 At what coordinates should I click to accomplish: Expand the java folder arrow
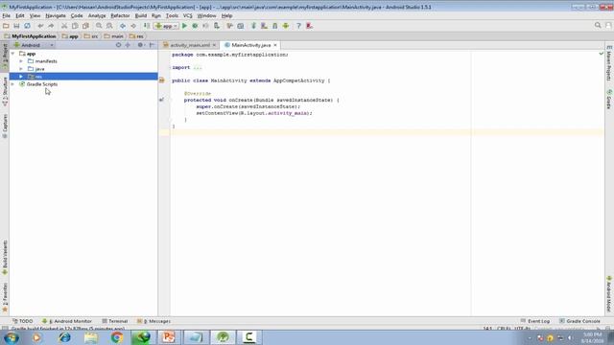21,69
